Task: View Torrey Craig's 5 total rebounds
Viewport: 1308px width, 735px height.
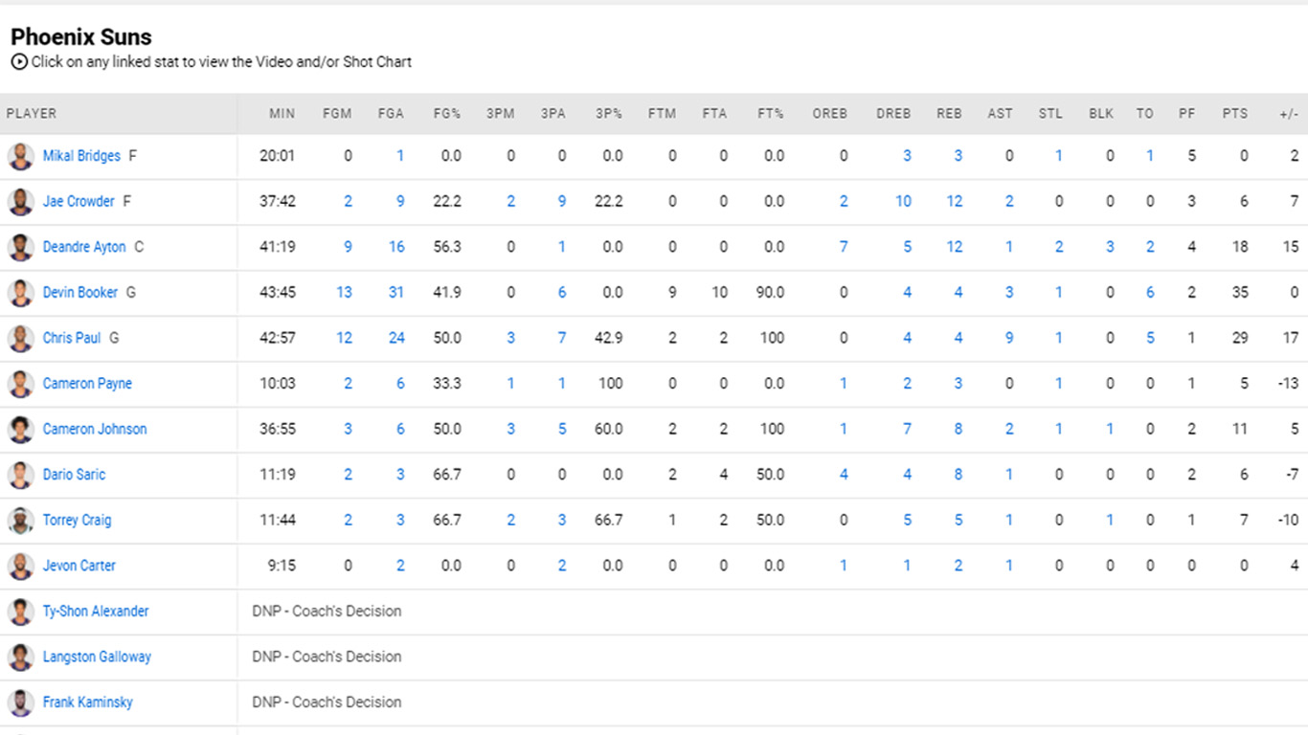Action: [958, 521]
